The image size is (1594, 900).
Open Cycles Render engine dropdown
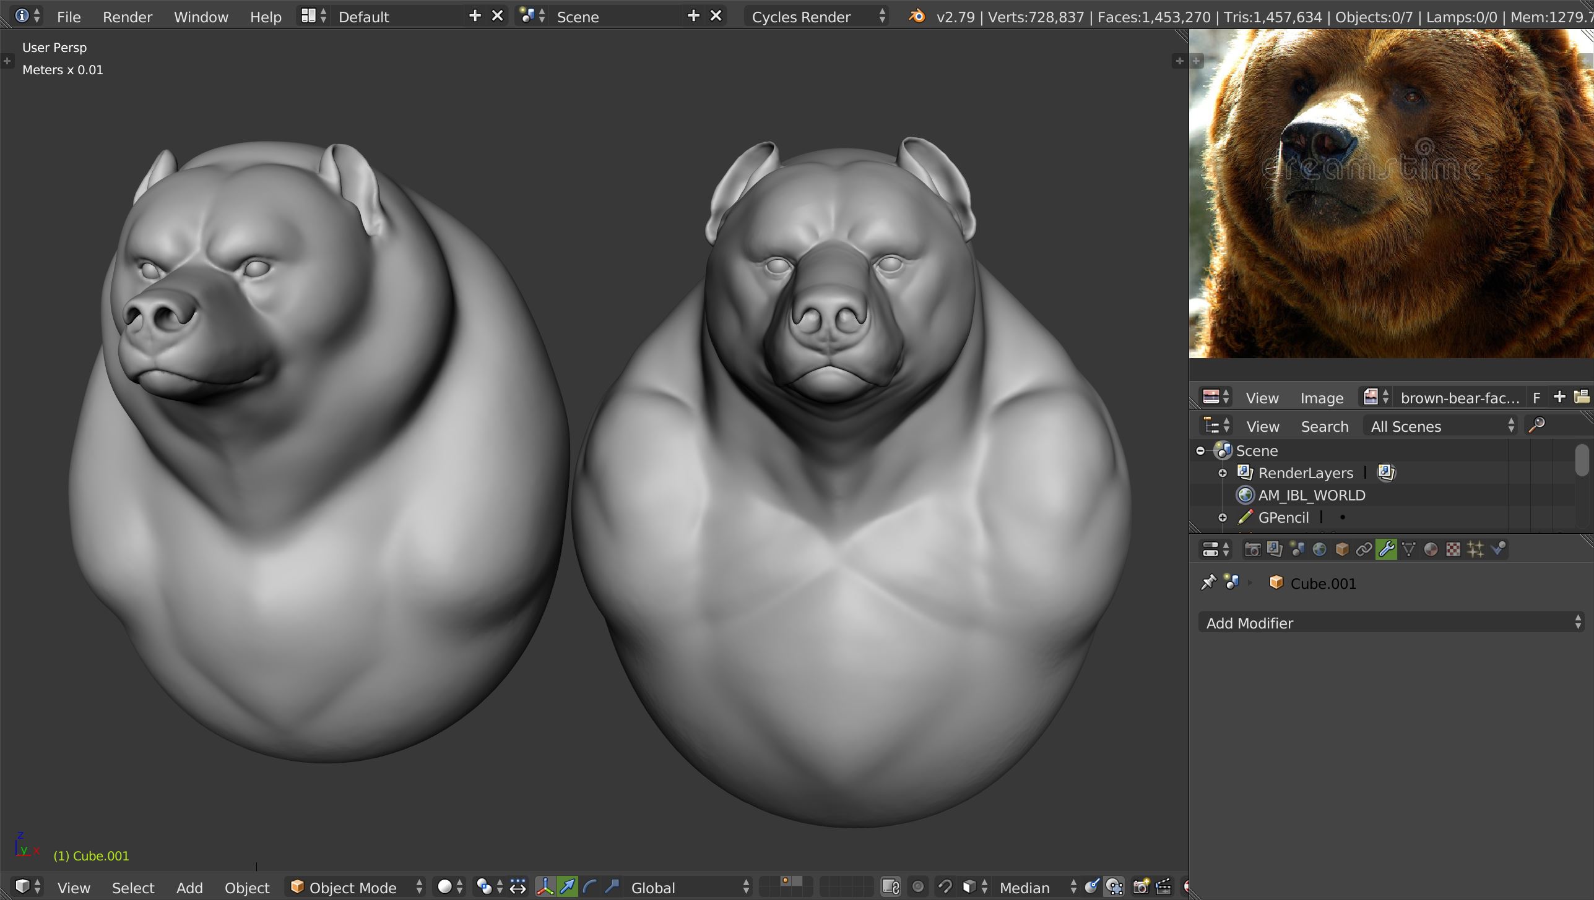pyautogui.click(x=817, y=16)
